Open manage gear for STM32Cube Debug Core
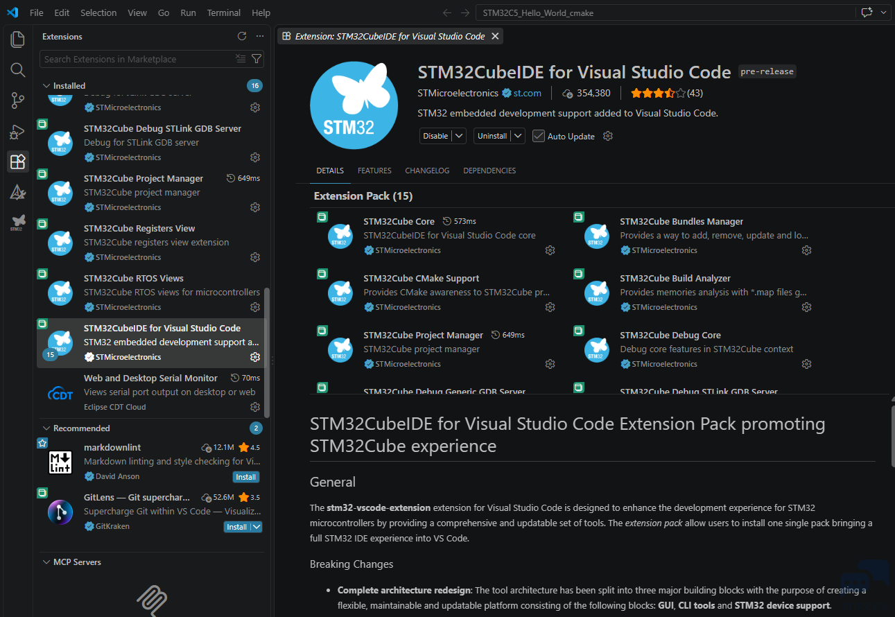The image size is (895, 617). coord(806,364)
